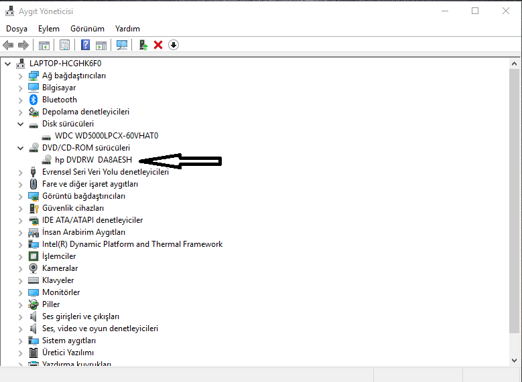522x382 pixels.
Task: Click the Evrensel Seri Veri Yolu USB icon
Action: [33, 171]
